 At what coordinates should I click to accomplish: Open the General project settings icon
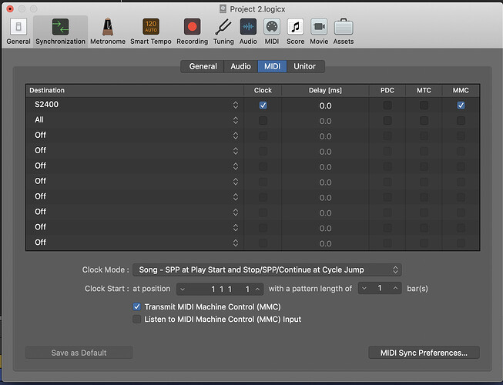pyautogui.click(x=18, y=32)
